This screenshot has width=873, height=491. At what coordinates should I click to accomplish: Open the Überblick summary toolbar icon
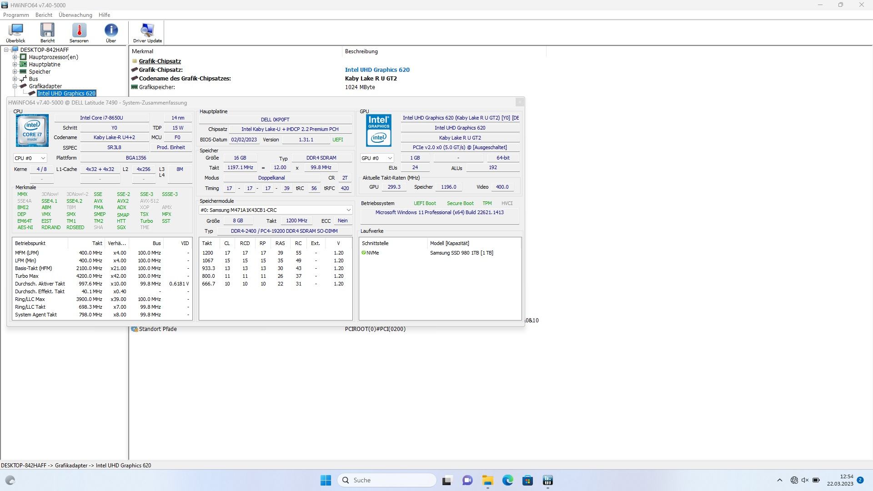click(16, 33)
